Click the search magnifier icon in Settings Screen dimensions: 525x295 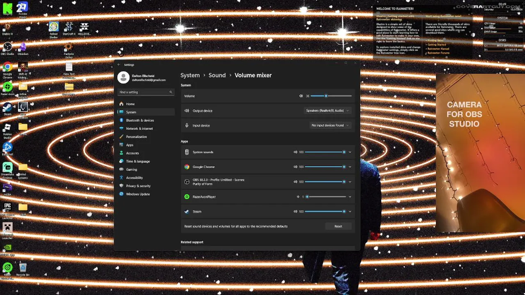pos(171,92)
